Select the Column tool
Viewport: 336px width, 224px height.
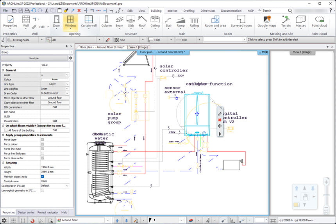(x=107, y=22)
